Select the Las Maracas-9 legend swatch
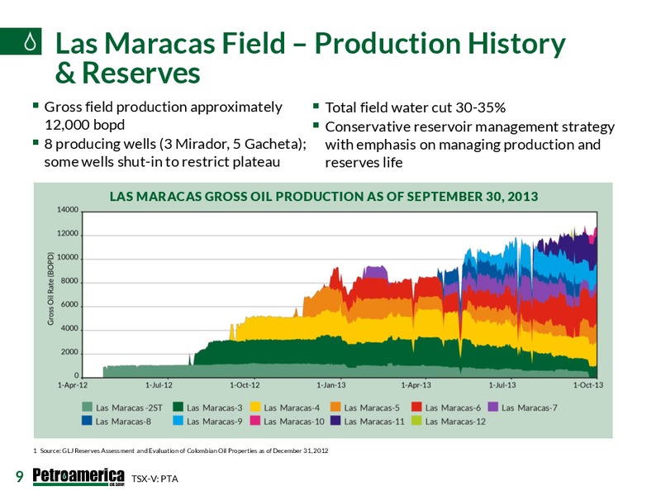This screenshot has width=661, height=496. pos(178,421)
